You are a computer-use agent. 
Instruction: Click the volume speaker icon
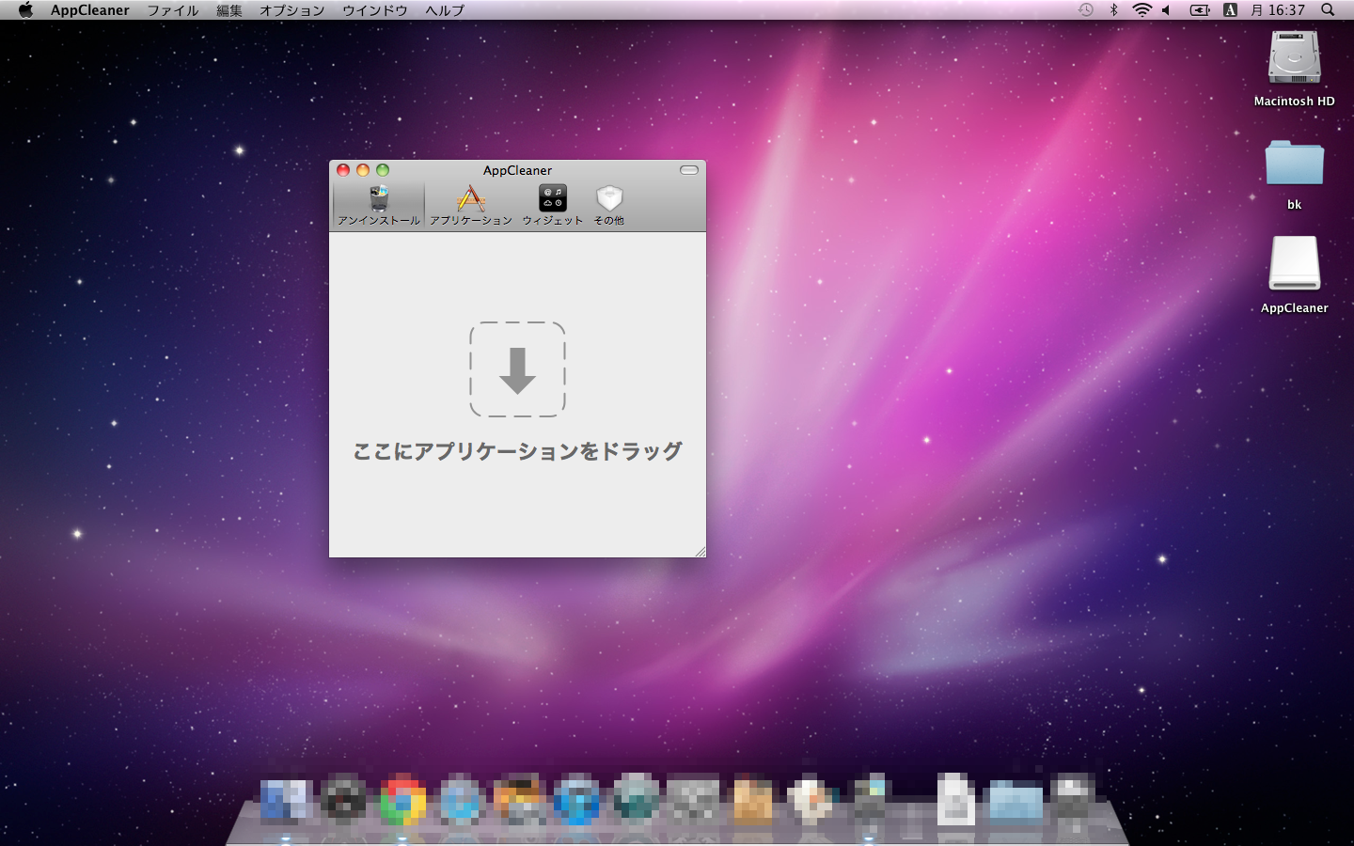pyautogui.click(x=1167, y=10)
